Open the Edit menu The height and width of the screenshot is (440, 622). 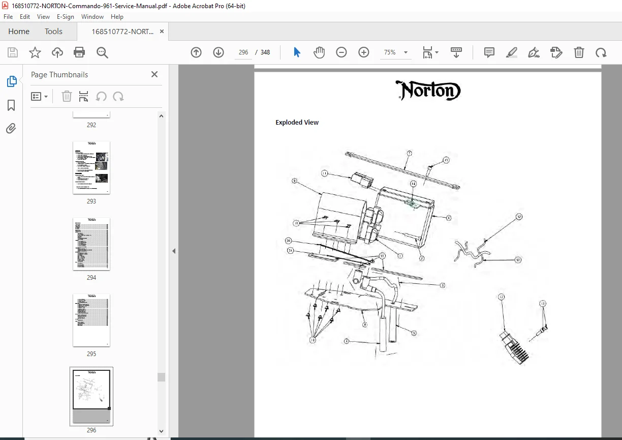point(25,16)
